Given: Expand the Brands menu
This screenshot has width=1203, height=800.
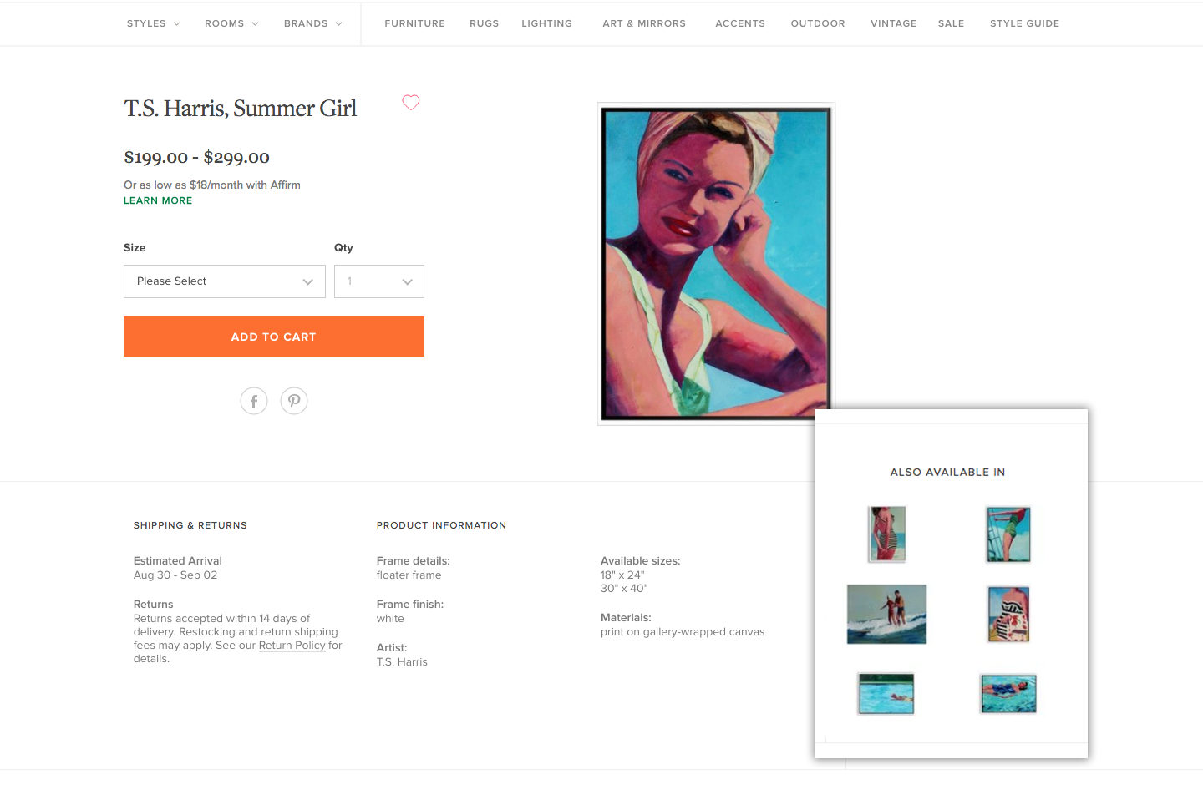Looking at the screenshot, I should [x=313, y=23].
